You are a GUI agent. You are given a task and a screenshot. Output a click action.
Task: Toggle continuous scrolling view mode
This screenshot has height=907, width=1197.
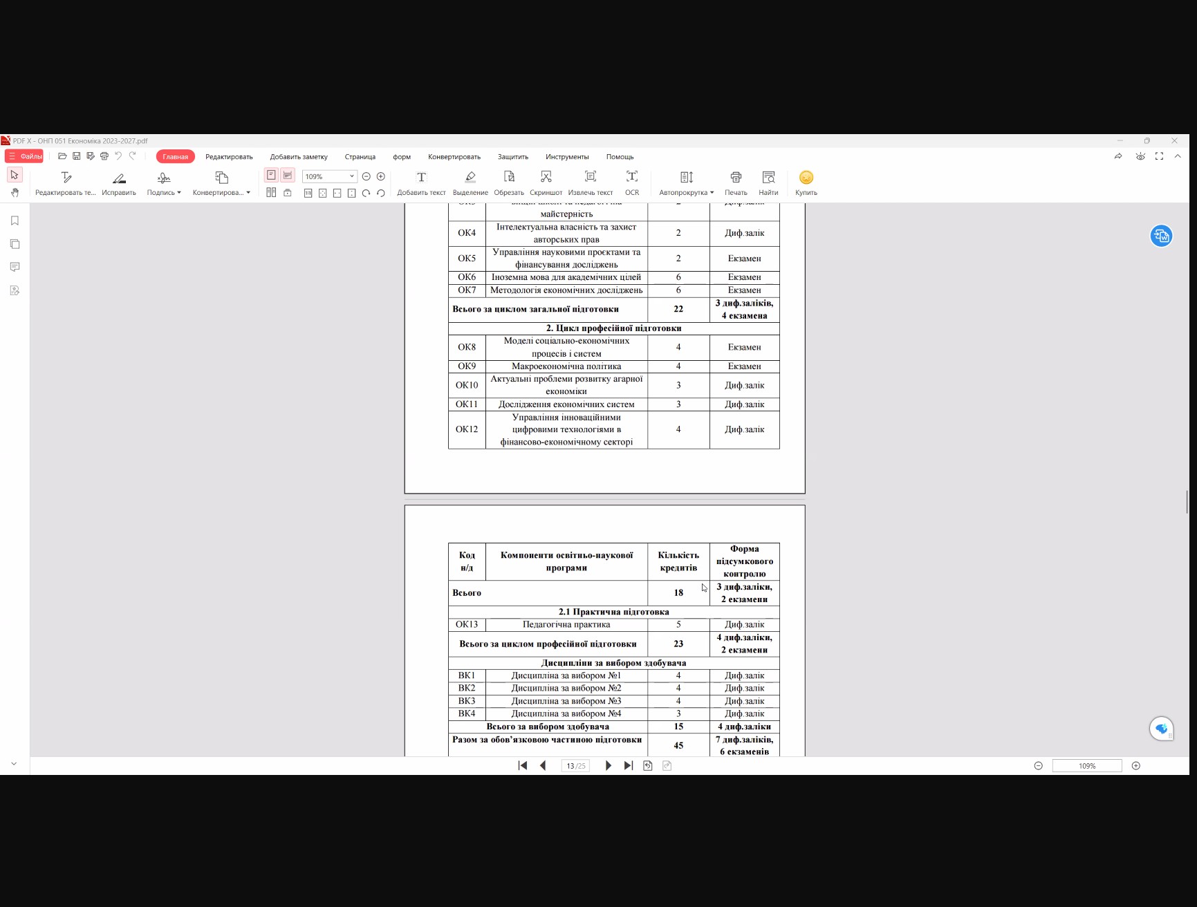288,176
